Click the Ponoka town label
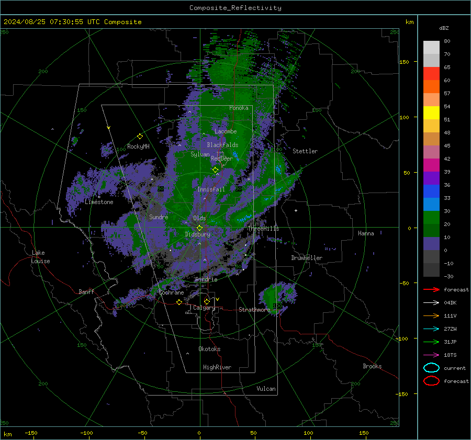The image size is (471, 440). 239,108
